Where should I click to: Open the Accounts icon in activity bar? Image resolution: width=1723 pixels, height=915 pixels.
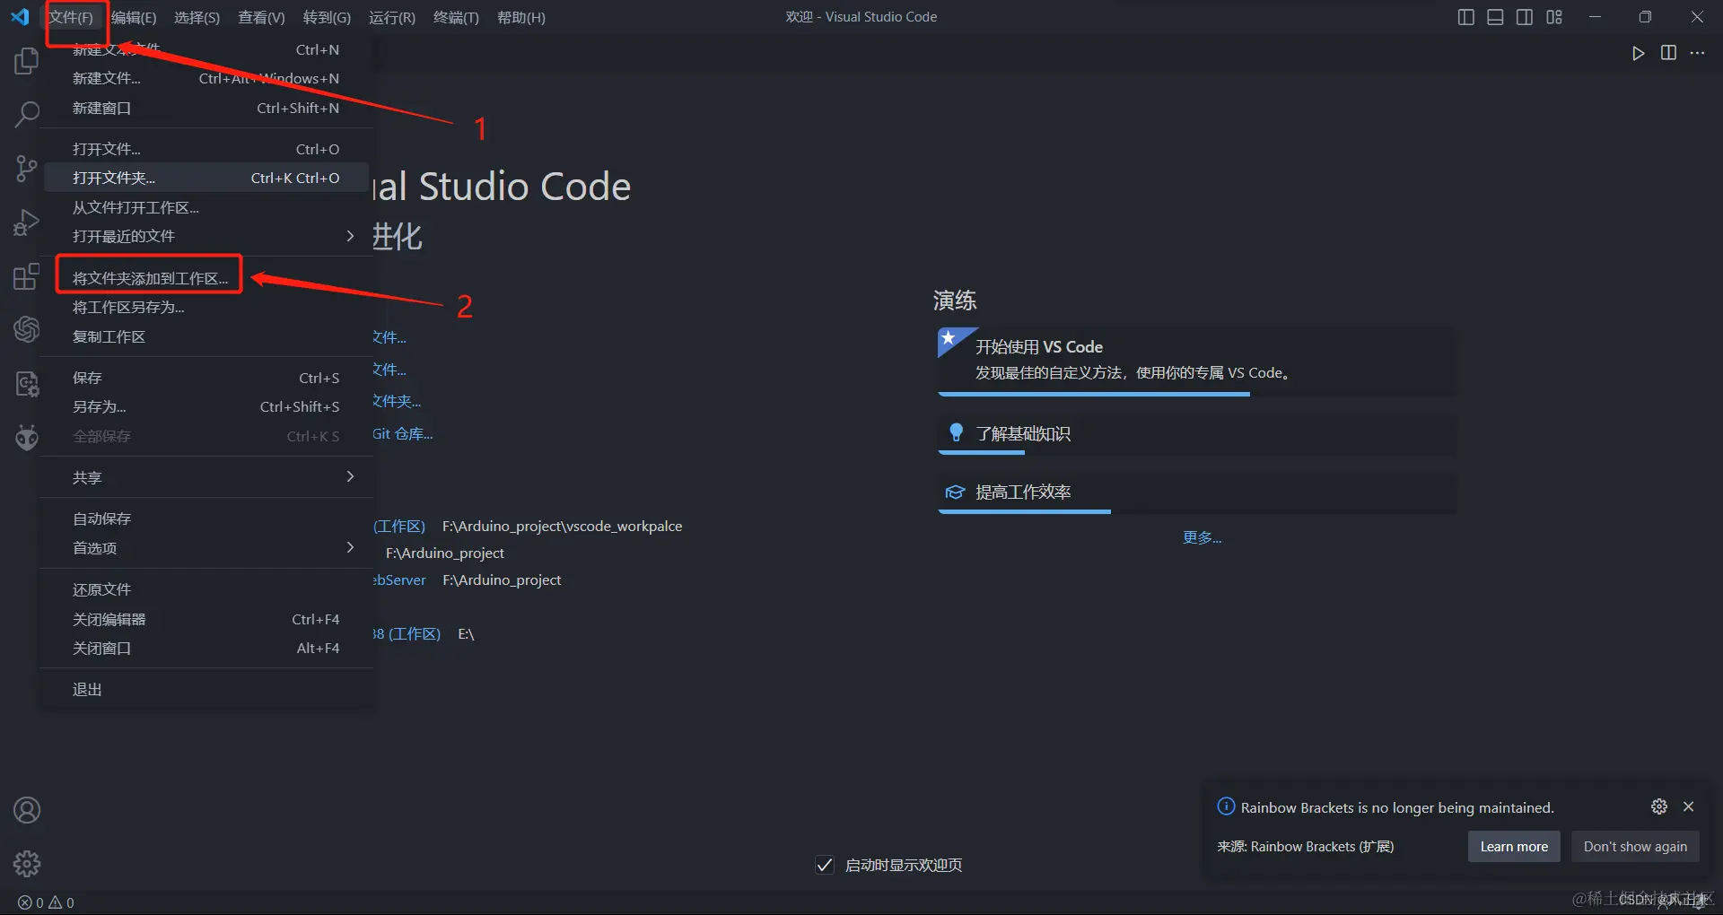27,810
